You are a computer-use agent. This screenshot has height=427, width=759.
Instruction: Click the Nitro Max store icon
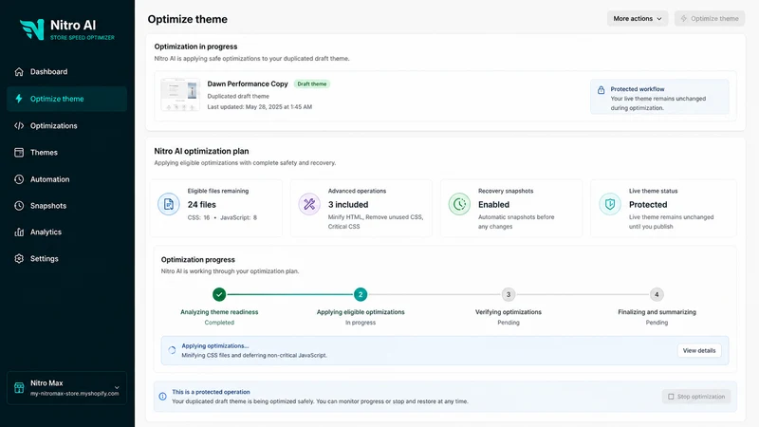click(19, 388)
